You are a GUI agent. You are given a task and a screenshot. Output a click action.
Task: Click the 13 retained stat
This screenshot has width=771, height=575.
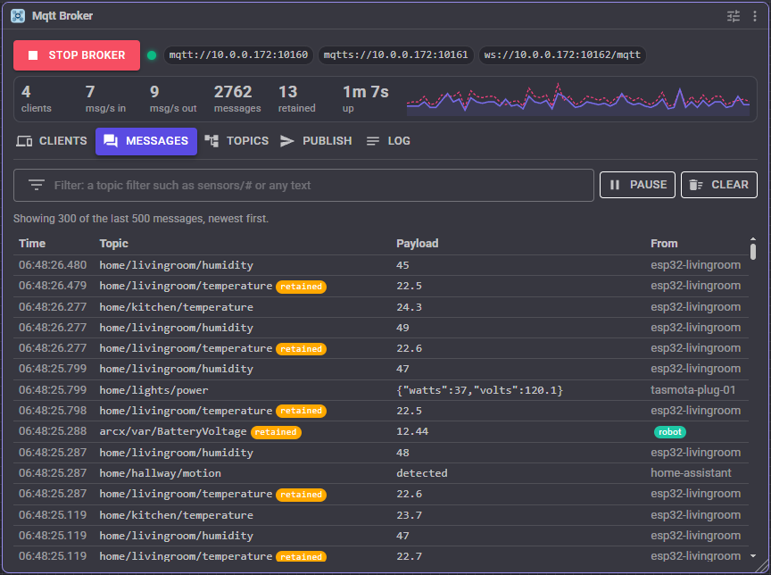(x=296, y=99)
